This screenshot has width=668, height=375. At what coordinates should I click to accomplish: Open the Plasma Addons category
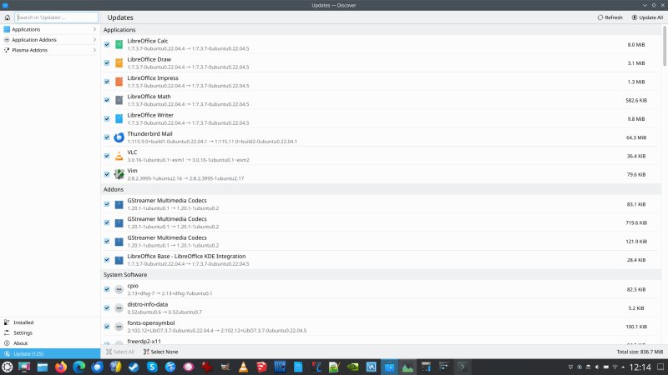coord(50,50)
